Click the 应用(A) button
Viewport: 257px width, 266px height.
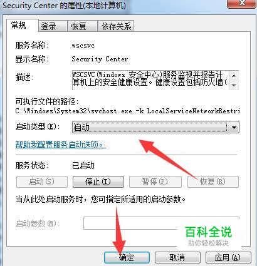tap(228, 257)
